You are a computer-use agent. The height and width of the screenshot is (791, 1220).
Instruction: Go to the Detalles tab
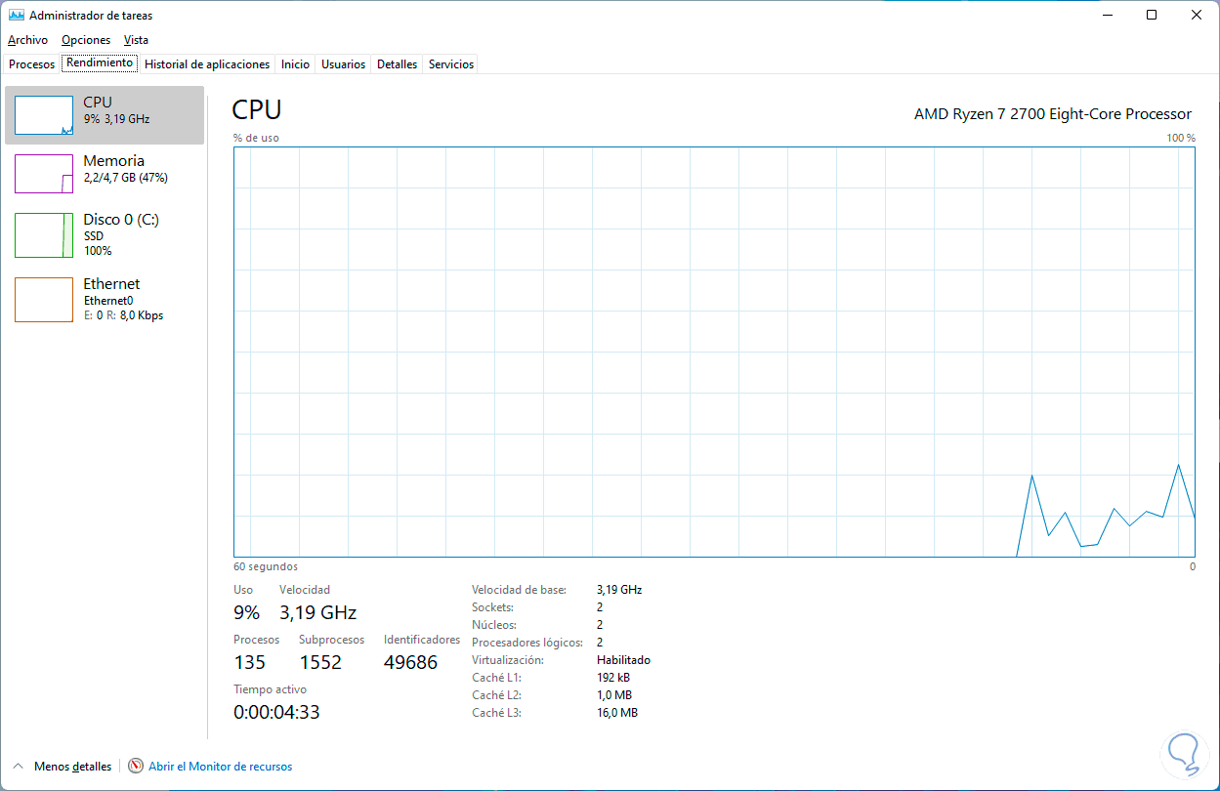[x=397, y=64]
